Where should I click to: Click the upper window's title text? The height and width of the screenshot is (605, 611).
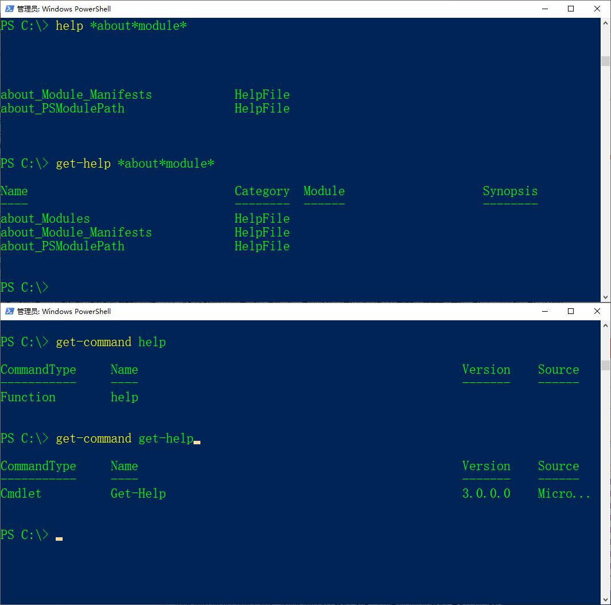[x=64, y=9]
